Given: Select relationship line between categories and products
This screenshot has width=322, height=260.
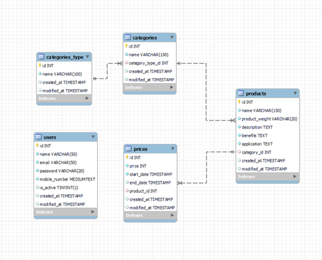Looking at the screenshot, I should [x=206, y=92].
